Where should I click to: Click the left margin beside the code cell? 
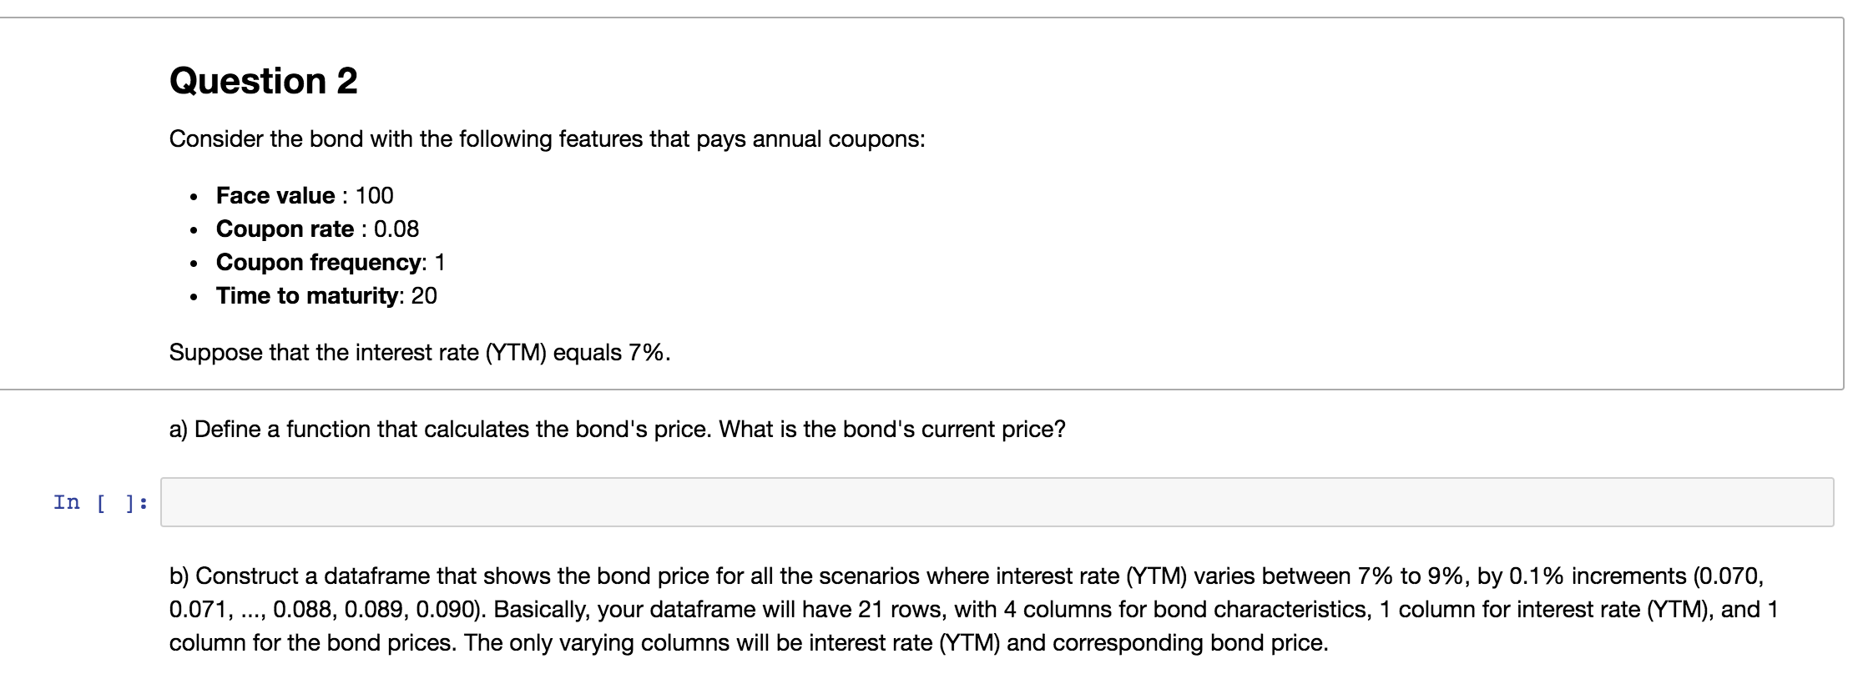[33, 502]
